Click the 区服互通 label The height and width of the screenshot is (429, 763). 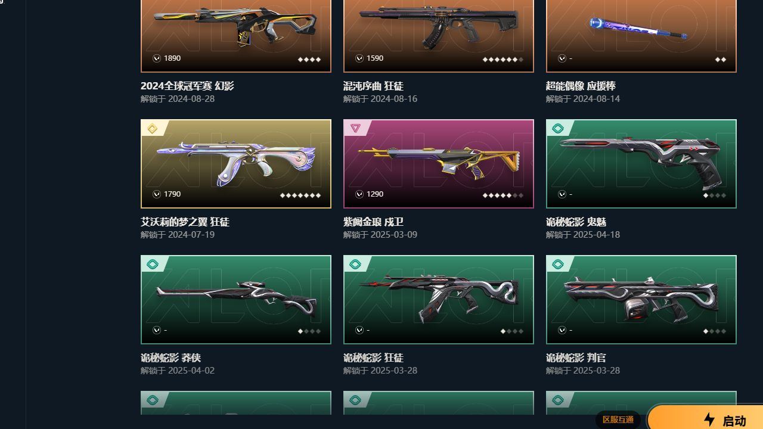[x=618, y=419]
